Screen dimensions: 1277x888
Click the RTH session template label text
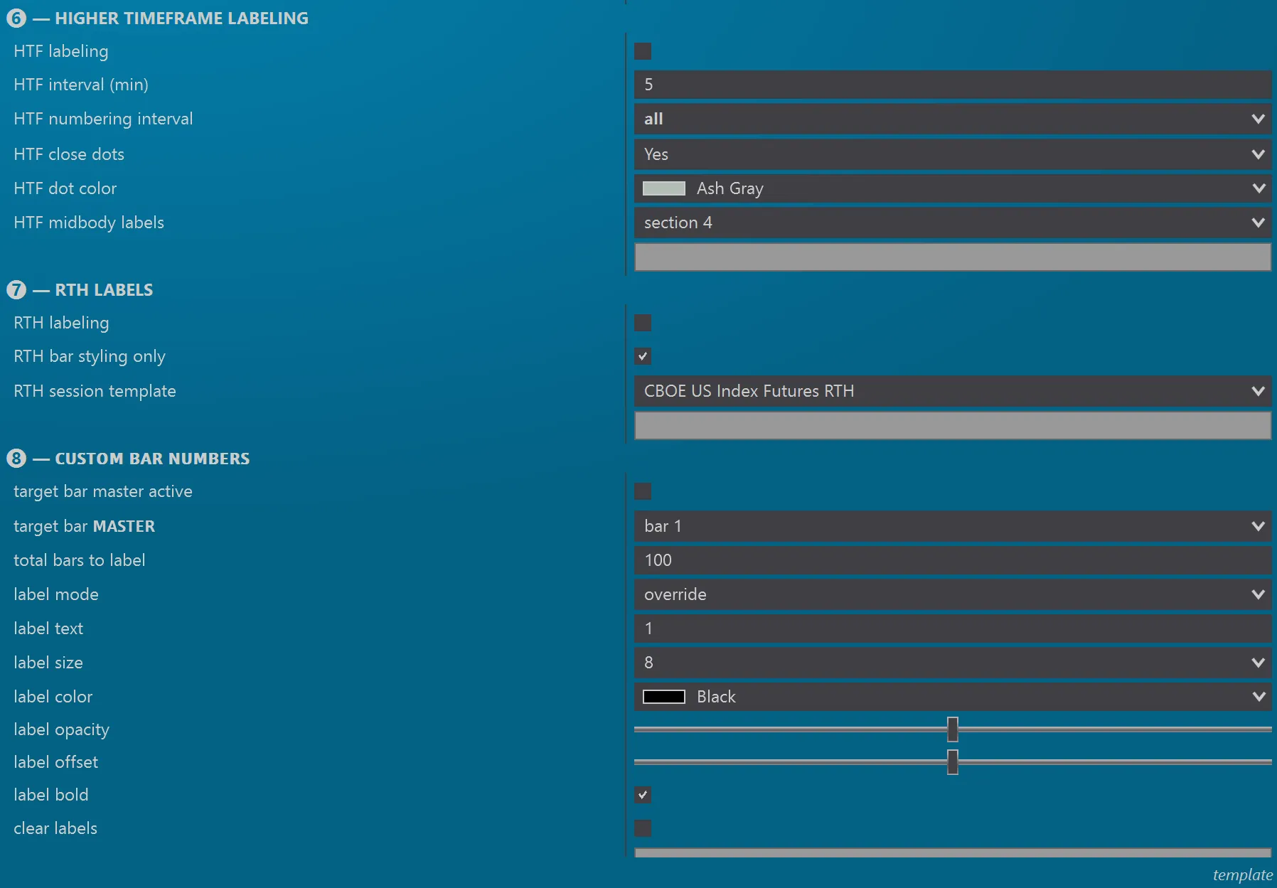95,391
